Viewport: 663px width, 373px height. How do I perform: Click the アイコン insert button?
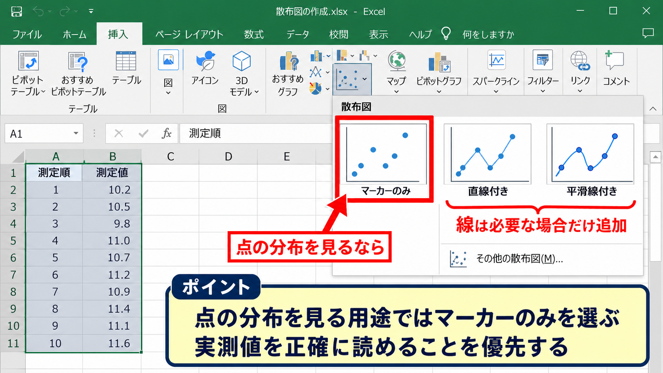coord(205,68)
